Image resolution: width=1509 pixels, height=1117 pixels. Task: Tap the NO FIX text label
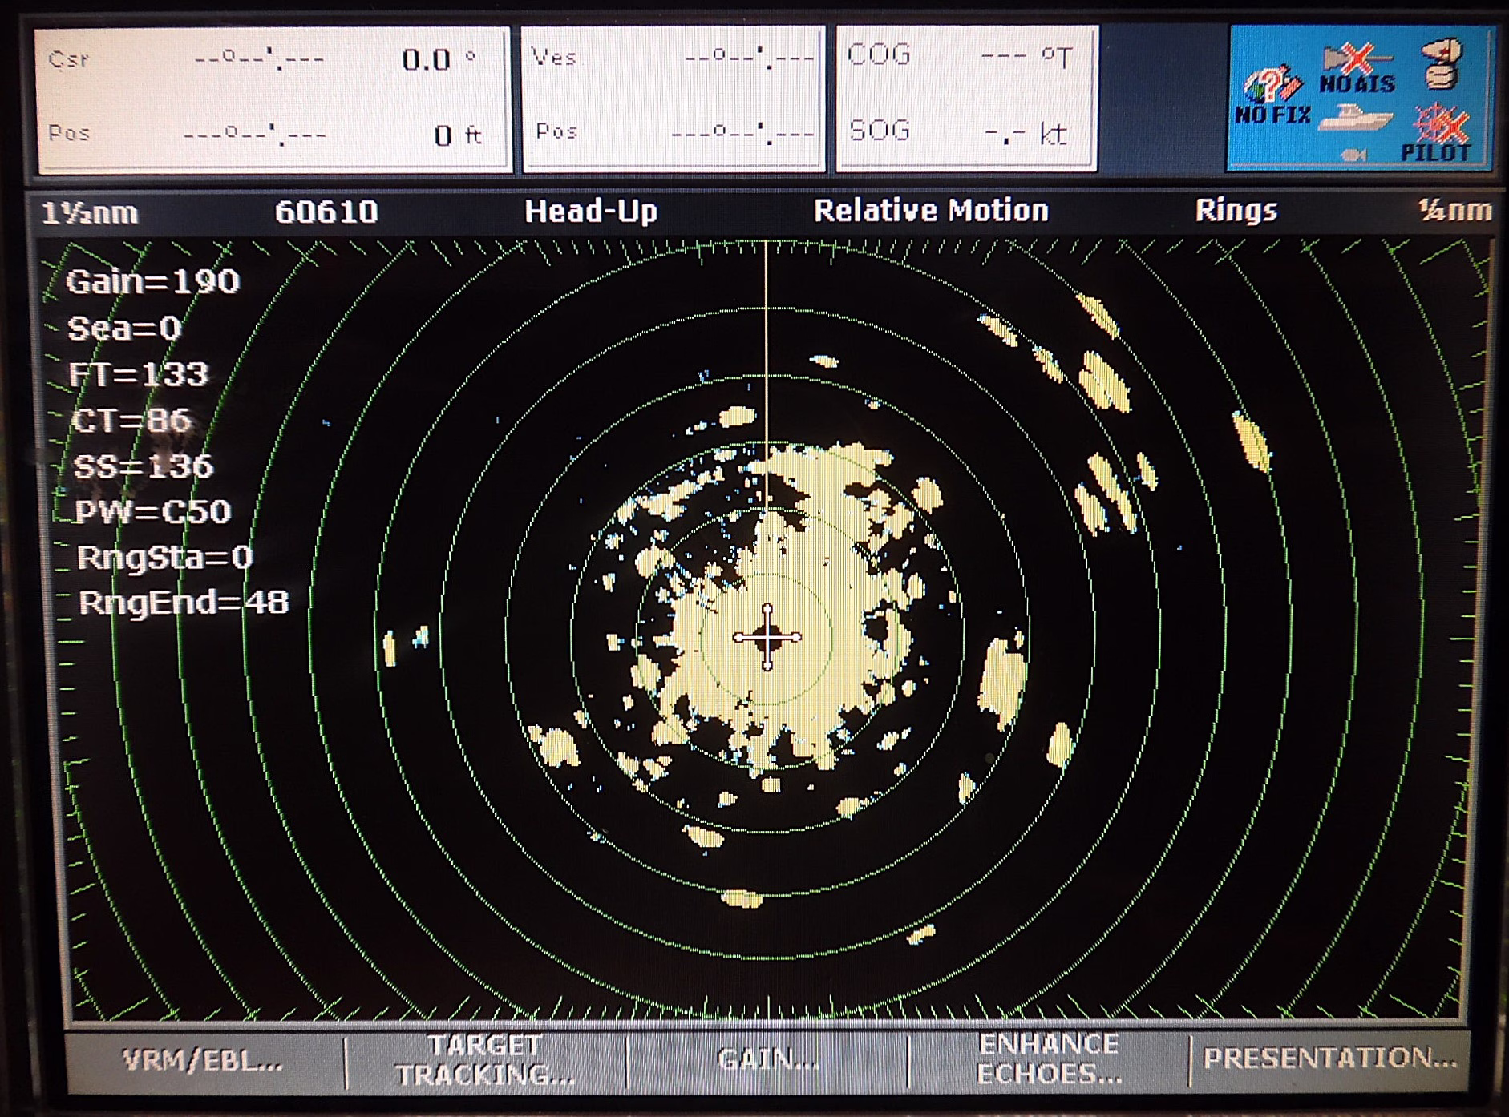(1272, 115)
